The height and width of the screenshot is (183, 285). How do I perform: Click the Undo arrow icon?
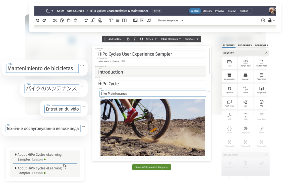tap(38, 20)
